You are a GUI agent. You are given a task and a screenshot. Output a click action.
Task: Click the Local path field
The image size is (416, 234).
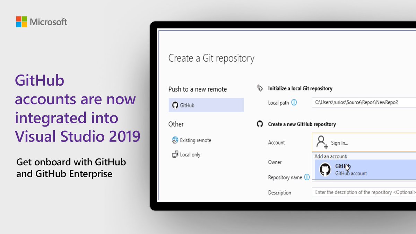[x=364, y=103]
